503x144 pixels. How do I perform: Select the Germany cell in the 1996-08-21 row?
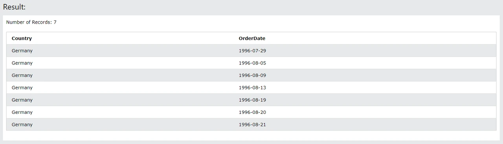(22, 124)
